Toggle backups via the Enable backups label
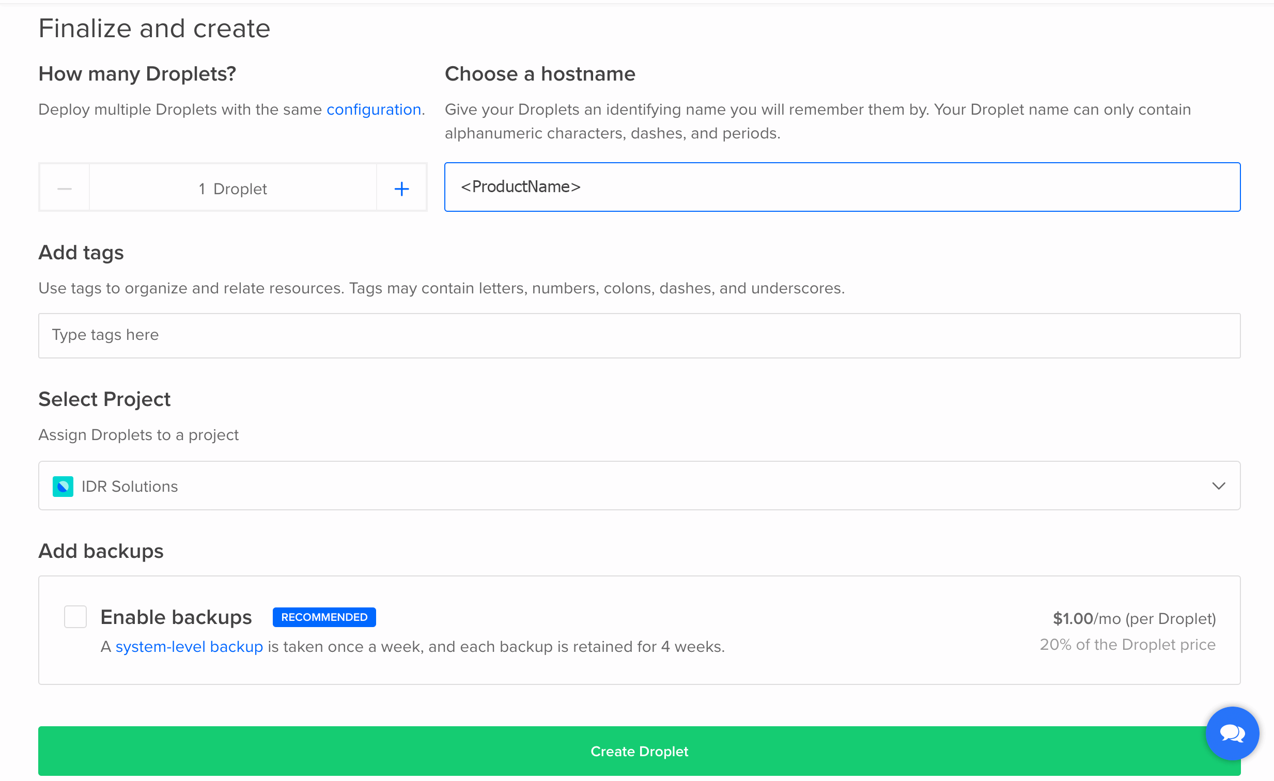 point(176,617)
